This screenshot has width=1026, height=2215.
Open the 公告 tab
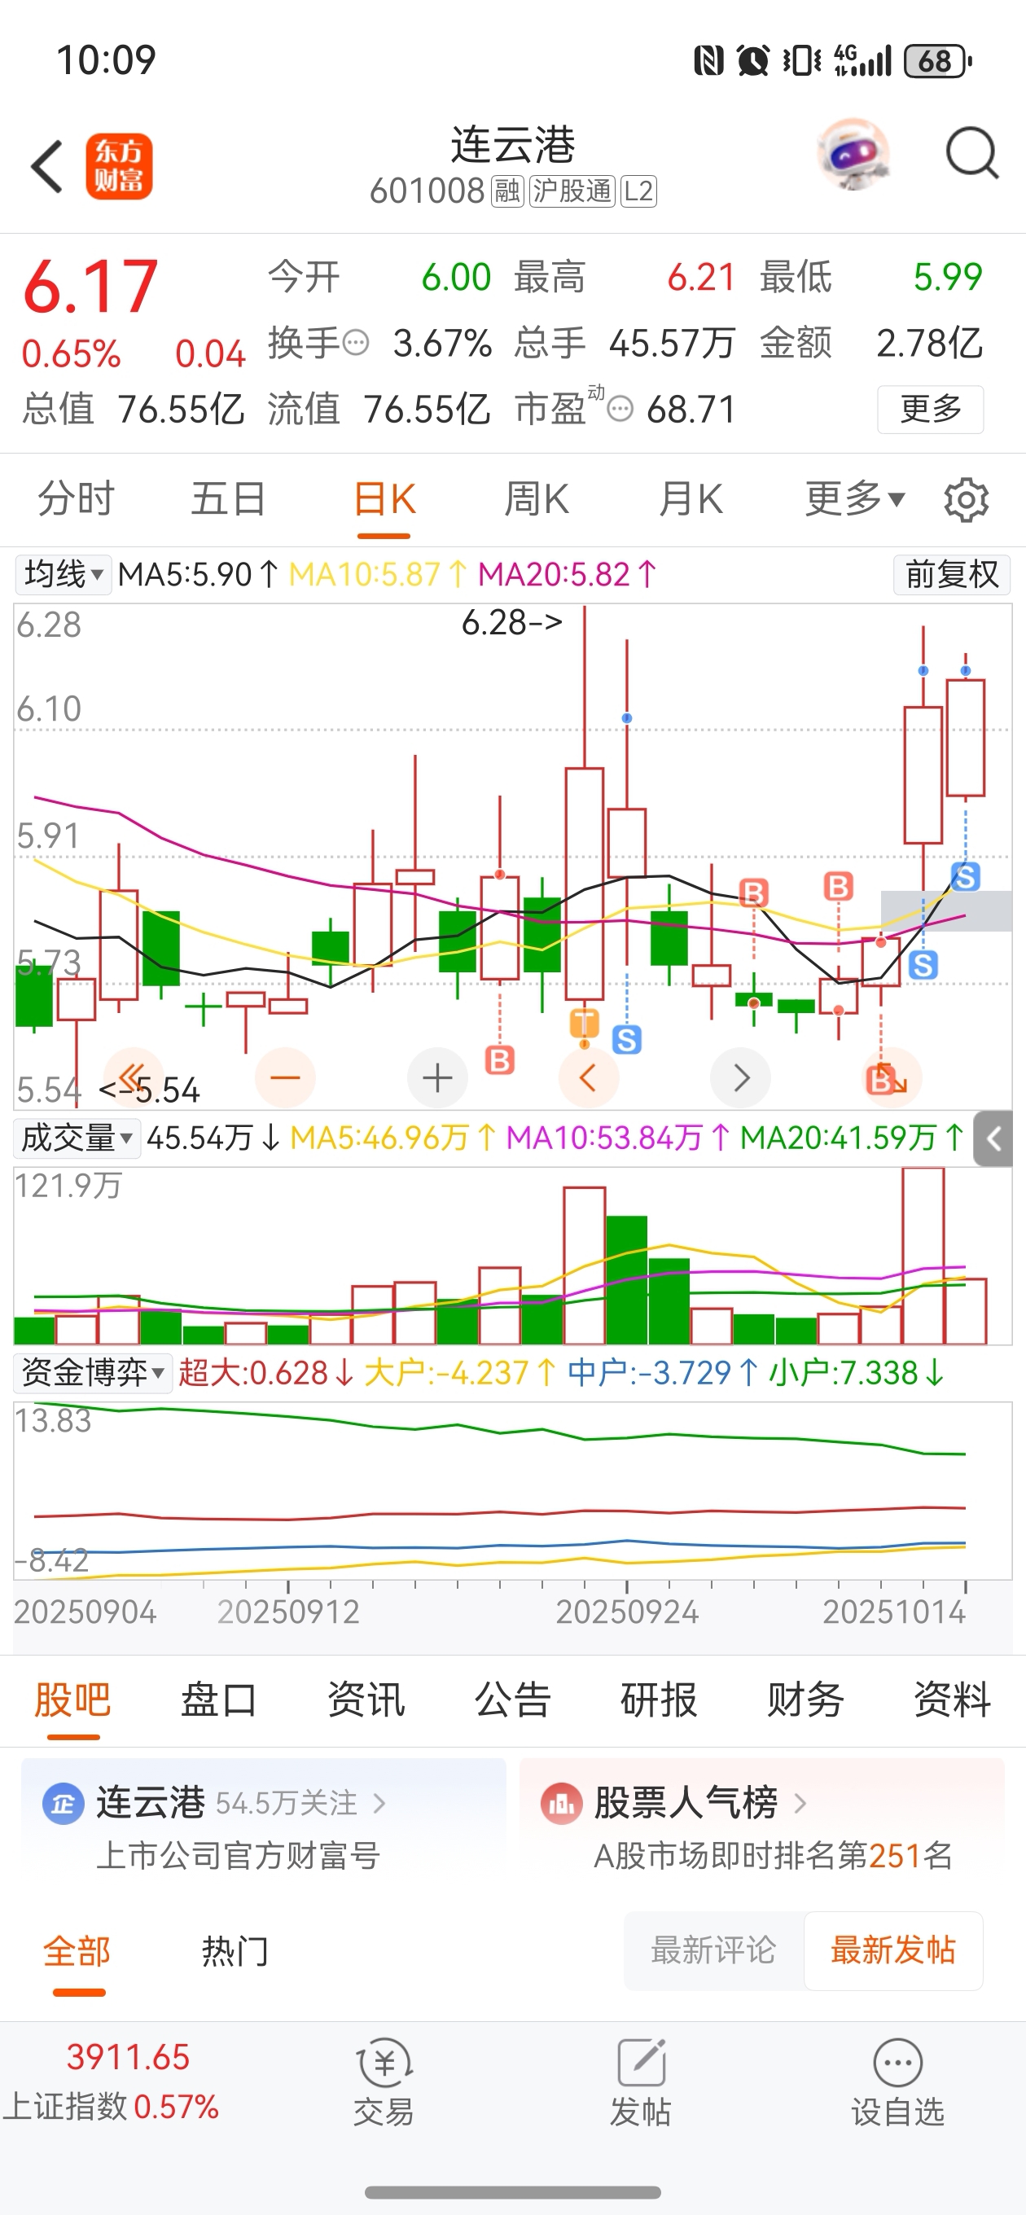tap(512, 1700)
